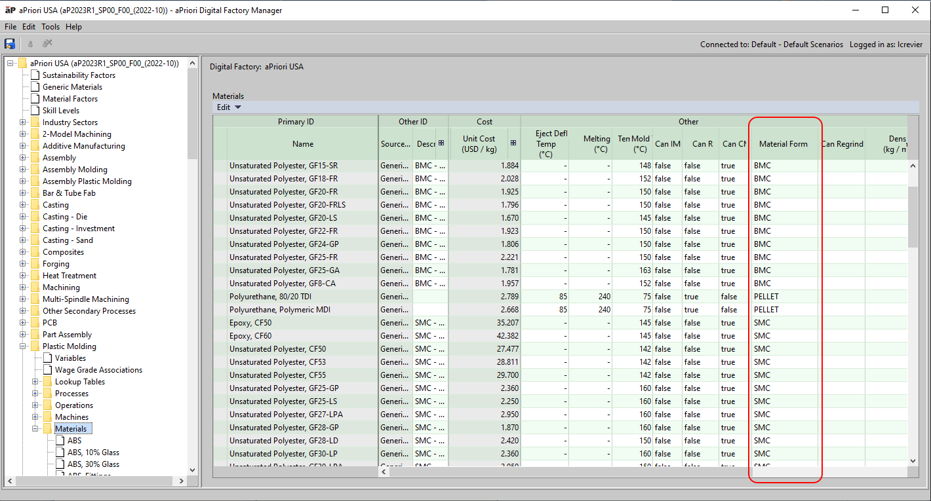Click the Casting - Die folder icon
Image resolution: width=931 pixels, height=501 pixels.
[35, 217]
